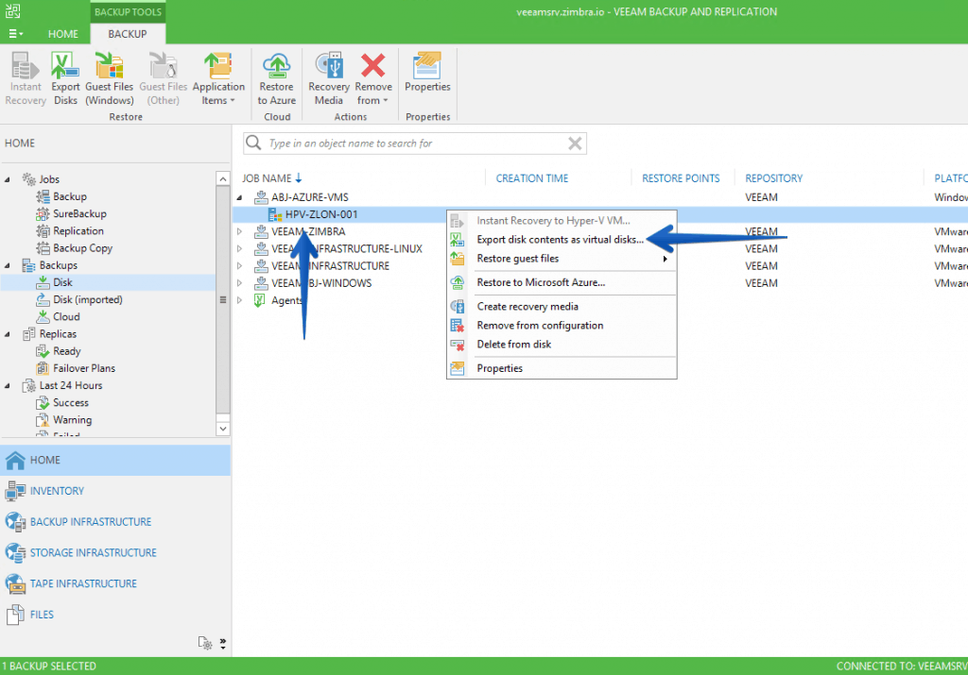This screenshot has width=968, height=675.
Task: Open Guest Files (Windows) restore
Action: point(110,78)
